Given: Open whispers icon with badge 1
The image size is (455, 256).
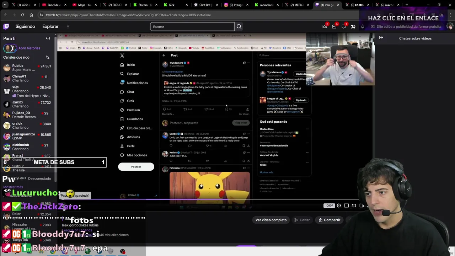Looking at the screenshot, I should pyautogui.click(x=343, y=27).
